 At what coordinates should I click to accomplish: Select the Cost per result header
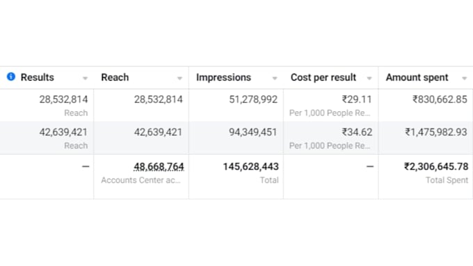click(x=323, y=77)
